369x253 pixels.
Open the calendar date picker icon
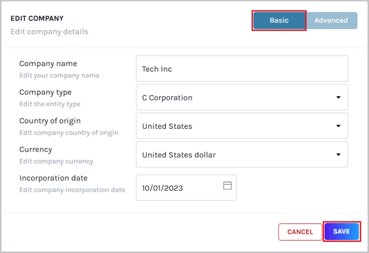pyautogui.click(x=227, y=186)
